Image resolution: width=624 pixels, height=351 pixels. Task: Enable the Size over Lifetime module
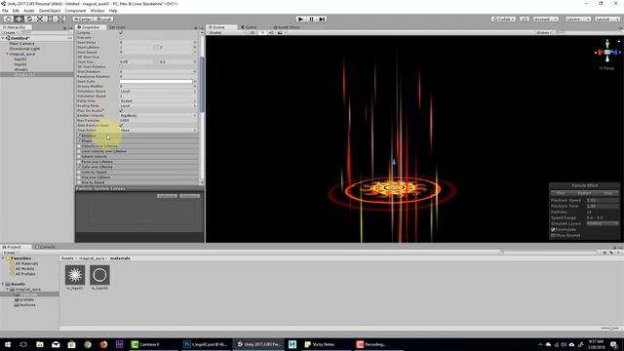pyautogui.click(x=79, y=177)
